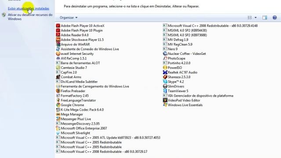This screenshot has height=158, width=281.
Task: Select CapFire 2.0 in the list
Action: (x=66, y=72)
